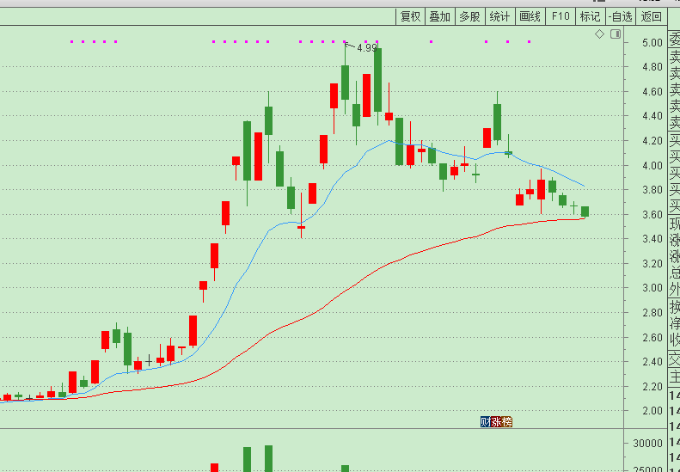Image resolution: width=680 pixels, height=472 pixels.
Task: Remove stock via -自选 button
Action: tap(621, 16)
